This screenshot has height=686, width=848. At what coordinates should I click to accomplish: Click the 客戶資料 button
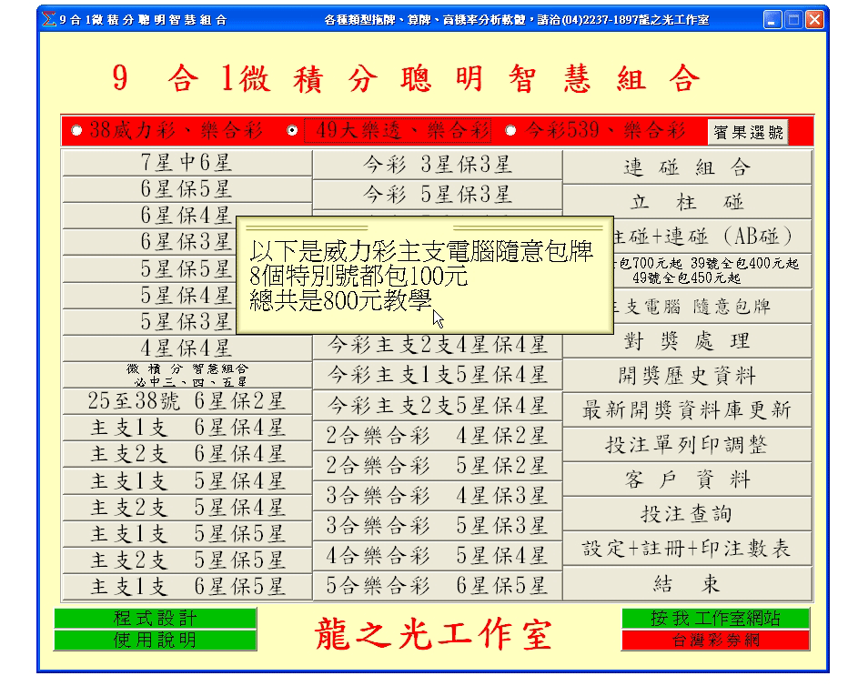pyautogui.click(x=687, y=479)
